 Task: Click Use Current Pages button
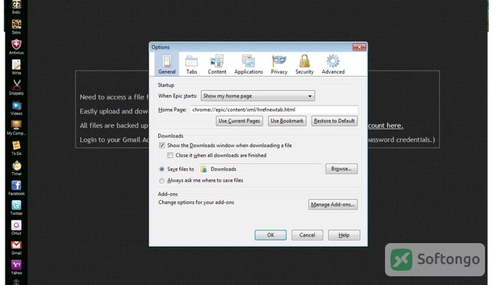tap(239, 121)
